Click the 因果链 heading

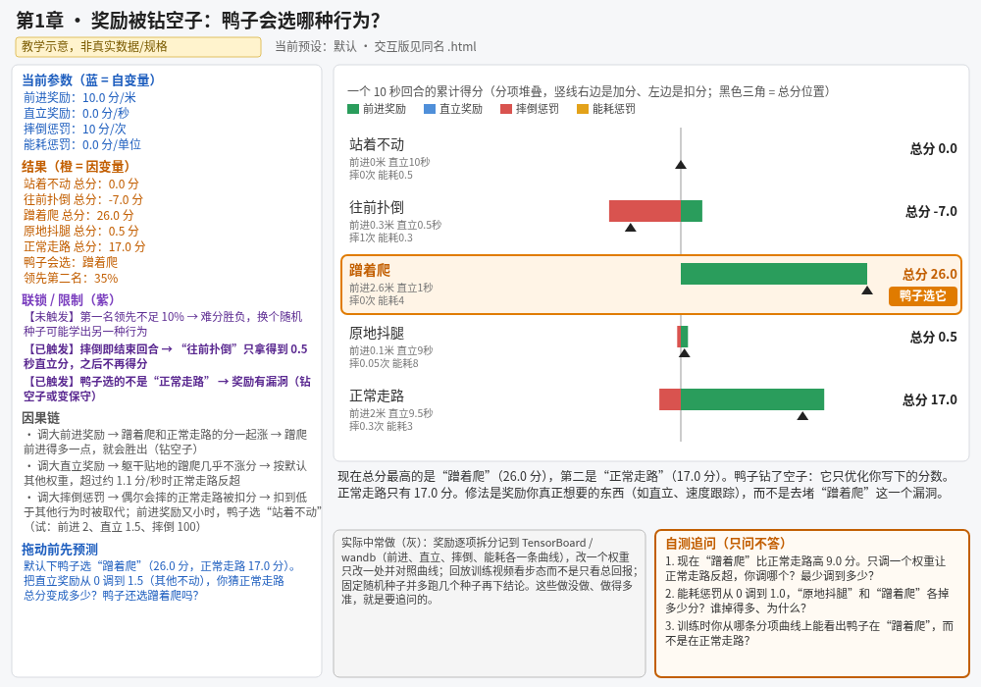click(x=40, y=418)
